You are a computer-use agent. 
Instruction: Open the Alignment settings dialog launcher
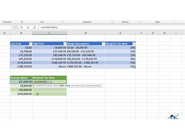[x=112, y=22]
